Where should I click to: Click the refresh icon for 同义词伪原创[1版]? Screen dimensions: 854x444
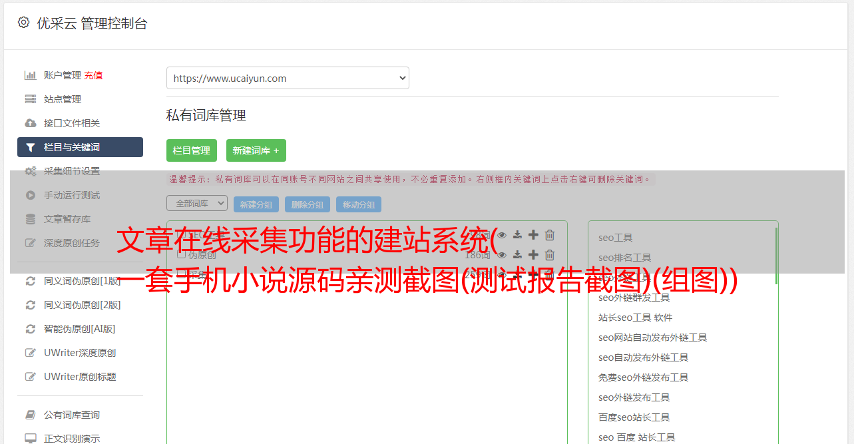coord(31,281)
